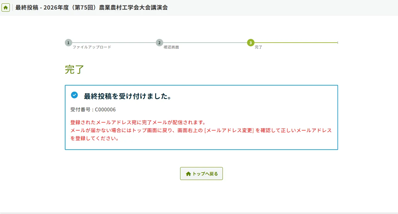Click the green home icon in header
This screenshot has height=214, width=398.
[6, 8]
